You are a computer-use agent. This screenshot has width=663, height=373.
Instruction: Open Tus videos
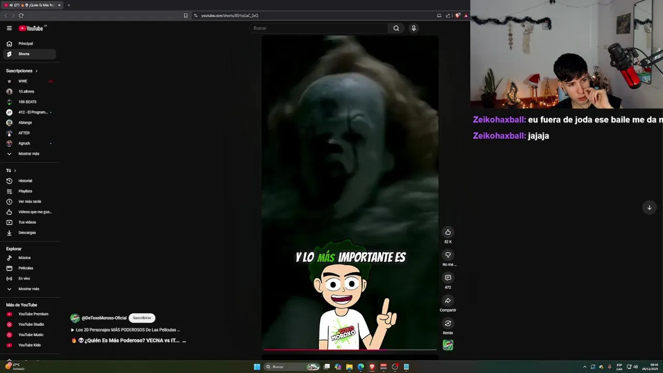coord(30,222)
